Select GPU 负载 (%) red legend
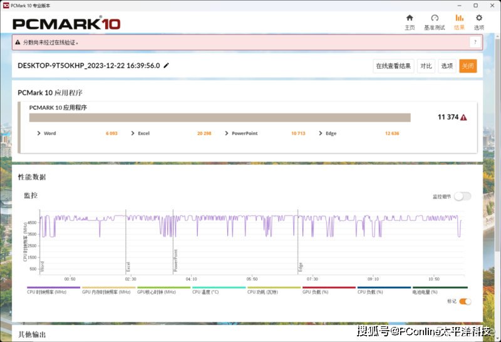This screenshot has height=342, width=501. point(329,290)
